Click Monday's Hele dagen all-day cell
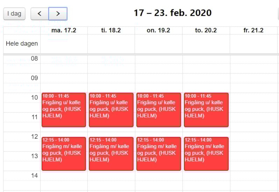This screenshot has height=192, width=279. pyautogui.click(x=64, y=44)
